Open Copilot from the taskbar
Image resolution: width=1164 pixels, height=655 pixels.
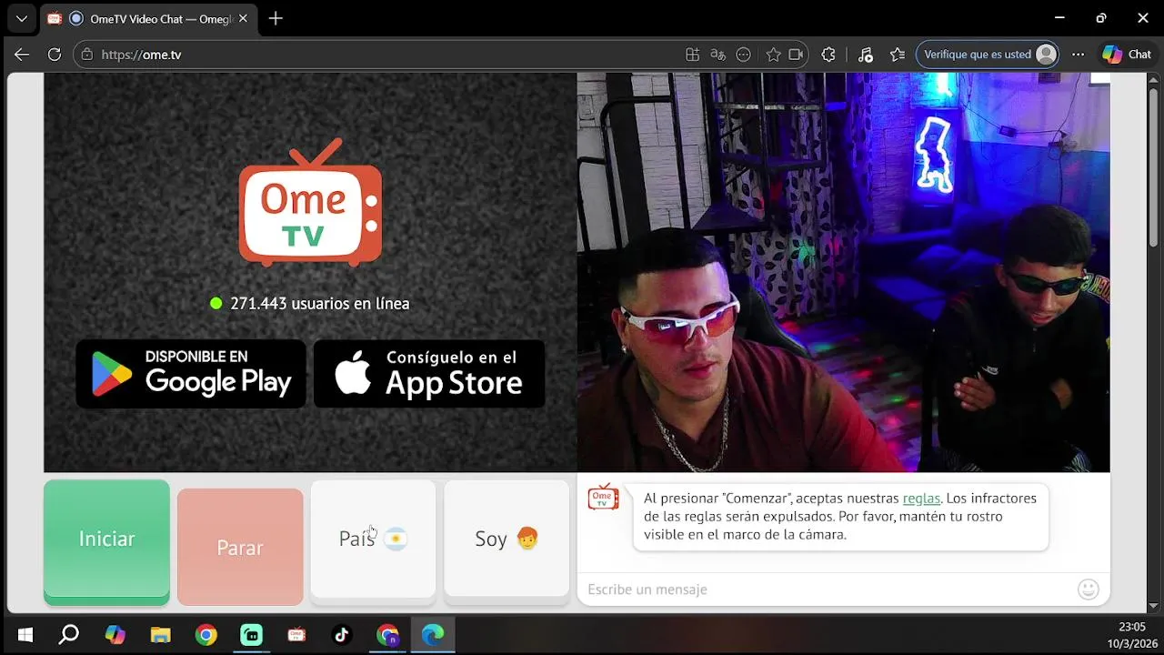click(x=115, y=635)
